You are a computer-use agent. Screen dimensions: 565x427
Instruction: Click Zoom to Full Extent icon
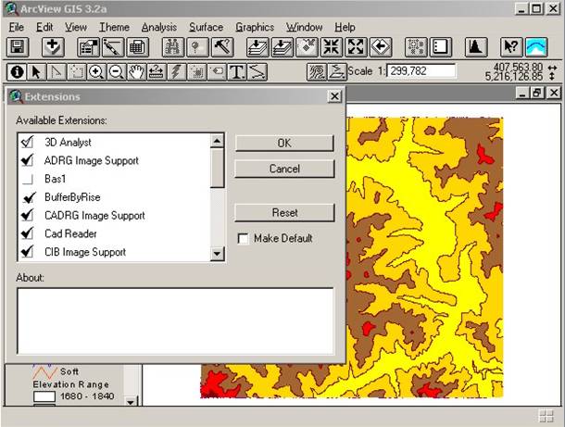click(x=257, y=47)
